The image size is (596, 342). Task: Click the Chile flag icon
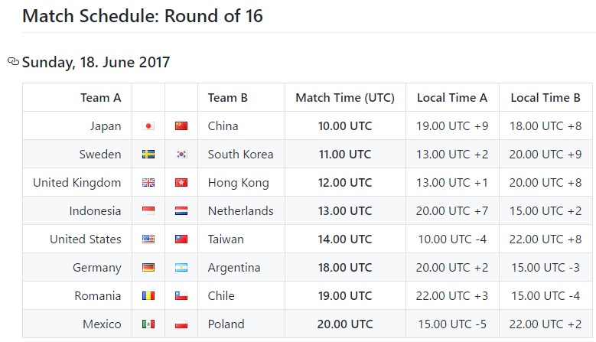(x=181, y=295)
